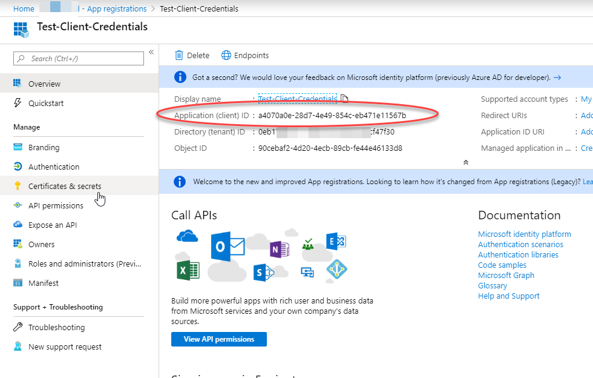Image resolution: width=593 pixels, height=378 pixels.
Task: Click the OneNote icon under Call APIs
Action: coord(280,249)
